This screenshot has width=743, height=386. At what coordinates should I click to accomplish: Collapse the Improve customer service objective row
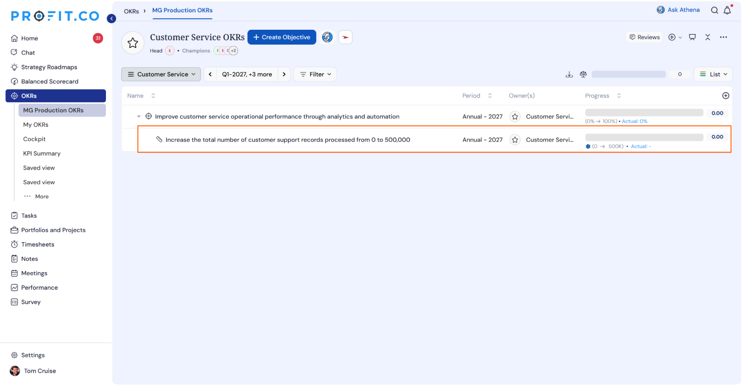pyautogui.click(x=139, y=117)
